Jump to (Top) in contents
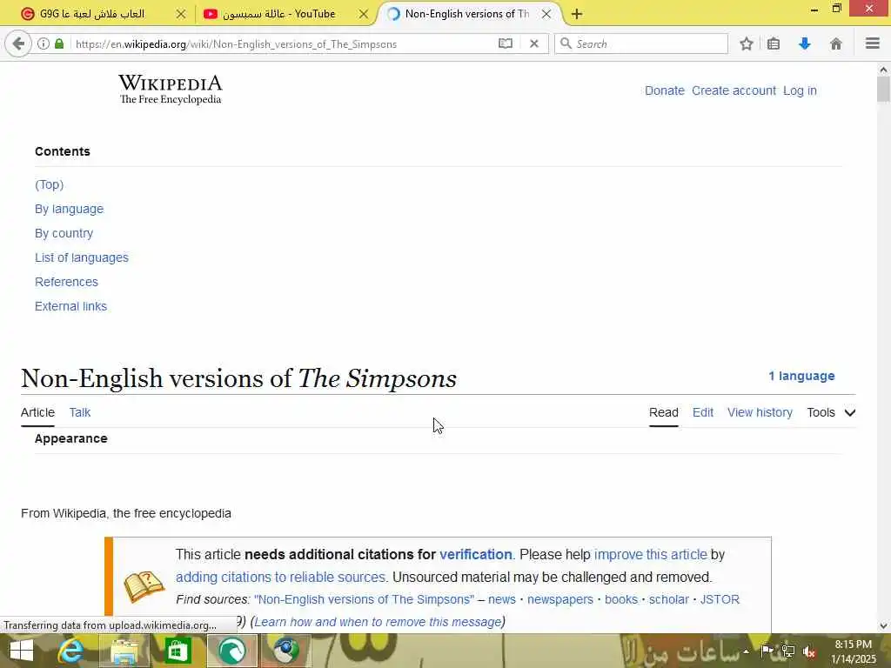 coord(50,184)
